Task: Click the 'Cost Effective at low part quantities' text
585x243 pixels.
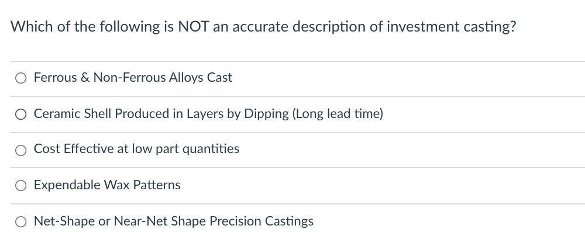Action: pos(136,149)
